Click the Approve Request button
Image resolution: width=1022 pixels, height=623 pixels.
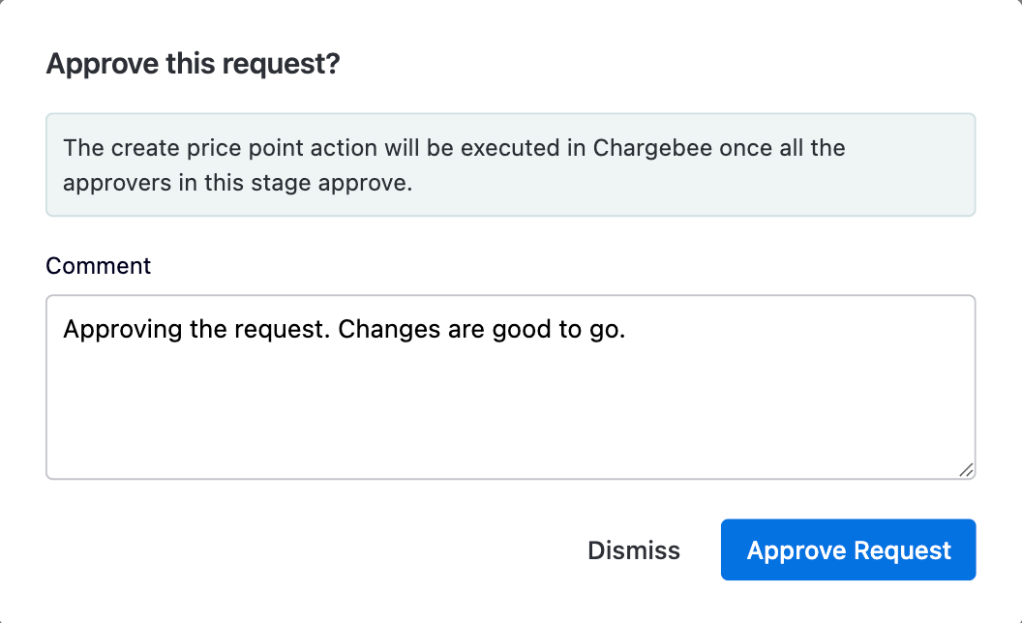848,550
